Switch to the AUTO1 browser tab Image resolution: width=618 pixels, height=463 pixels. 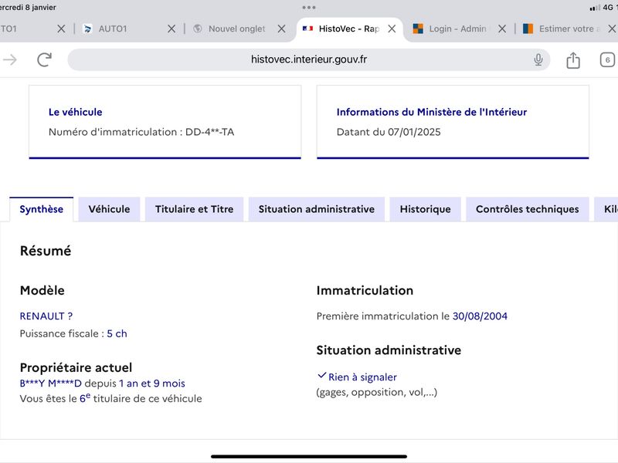[x=113, y=29]
